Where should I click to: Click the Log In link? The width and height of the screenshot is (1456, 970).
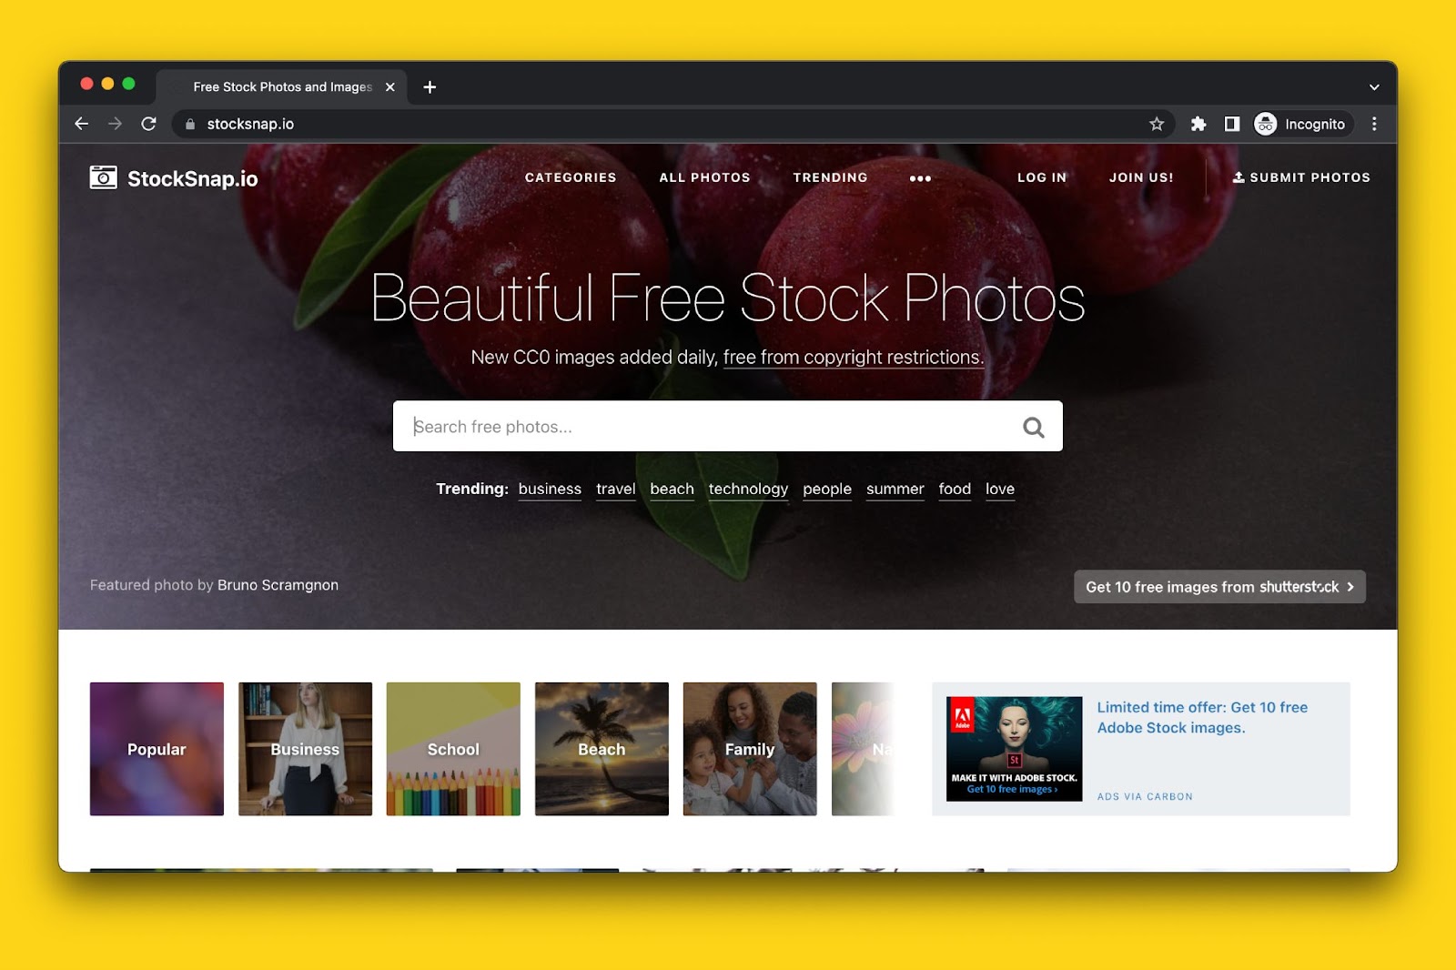click(1042, 177)
